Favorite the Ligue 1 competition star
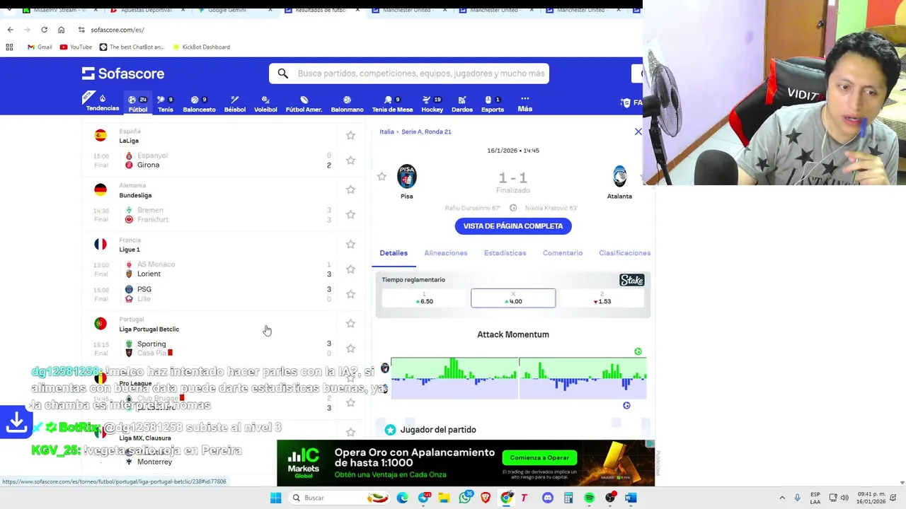Screen dimensions: 906x509 (x=350, y=244)
